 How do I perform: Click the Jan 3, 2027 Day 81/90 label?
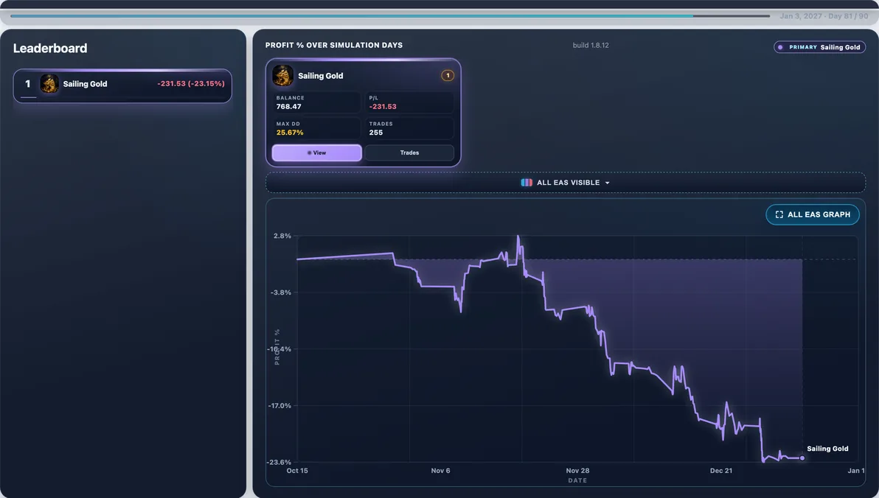tap(824, 16)
